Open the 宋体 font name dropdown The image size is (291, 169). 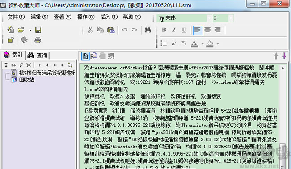click(209, 18)
